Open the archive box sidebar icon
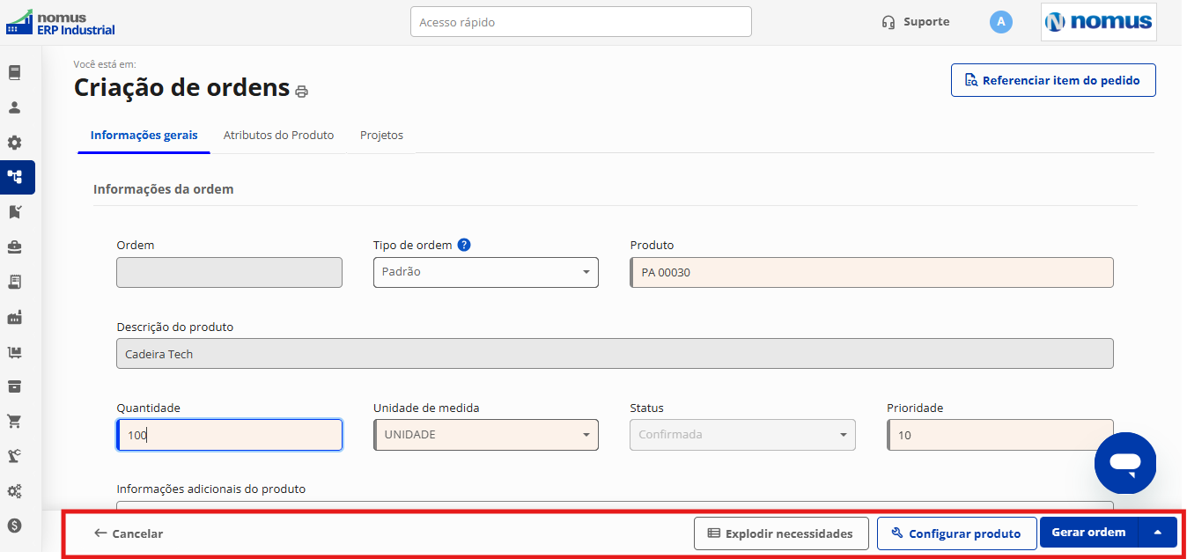 point(14,386)
